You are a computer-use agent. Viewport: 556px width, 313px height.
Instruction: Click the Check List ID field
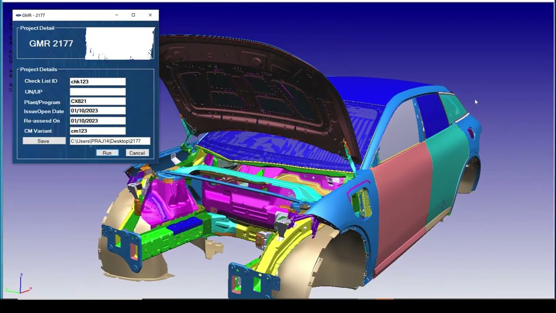click(x=98, y=82)
